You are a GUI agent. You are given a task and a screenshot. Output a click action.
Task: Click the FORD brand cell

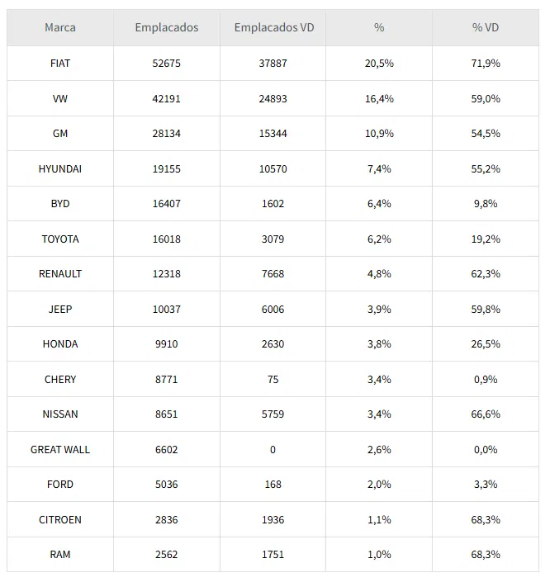pos(60,485)
